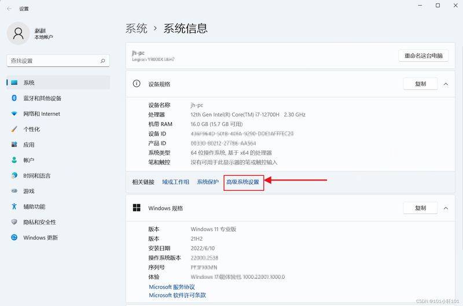Viewport: 463px width, 306px height.
Task: Open 域或工作组 link
Action: (176, 182)
